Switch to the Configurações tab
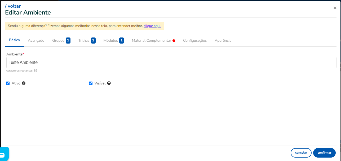The image size is (341, 161). pos(195,41)
